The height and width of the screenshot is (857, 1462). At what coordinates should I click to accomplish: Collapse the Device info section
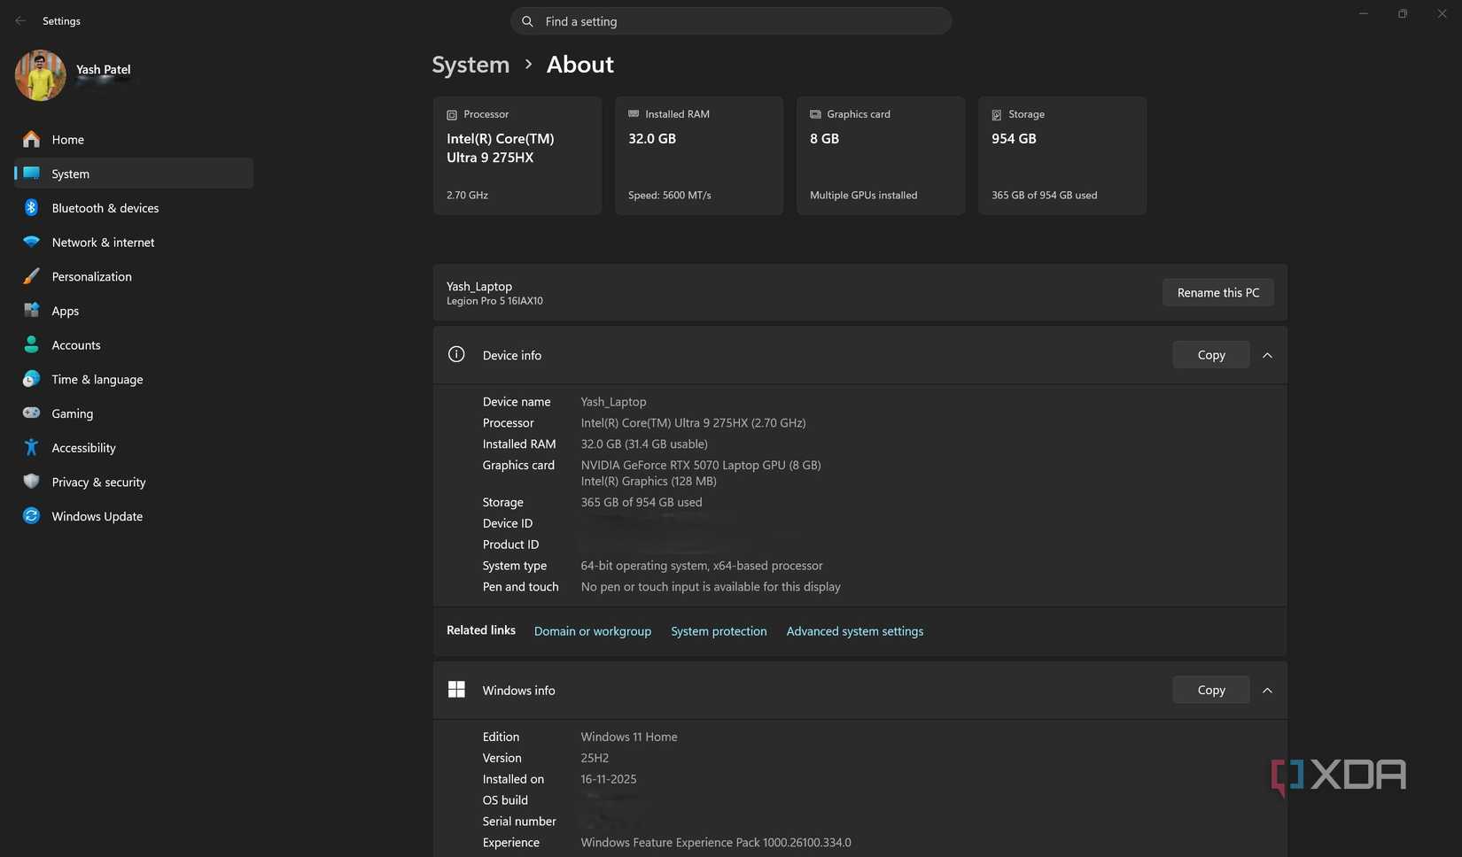1267,355
